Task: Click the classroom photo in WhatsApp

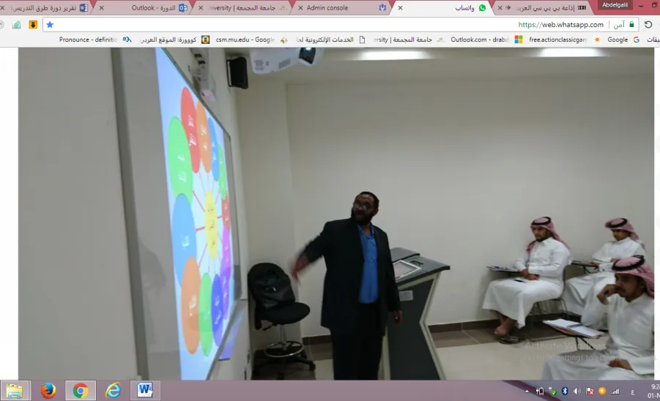Action: point(336,214)
